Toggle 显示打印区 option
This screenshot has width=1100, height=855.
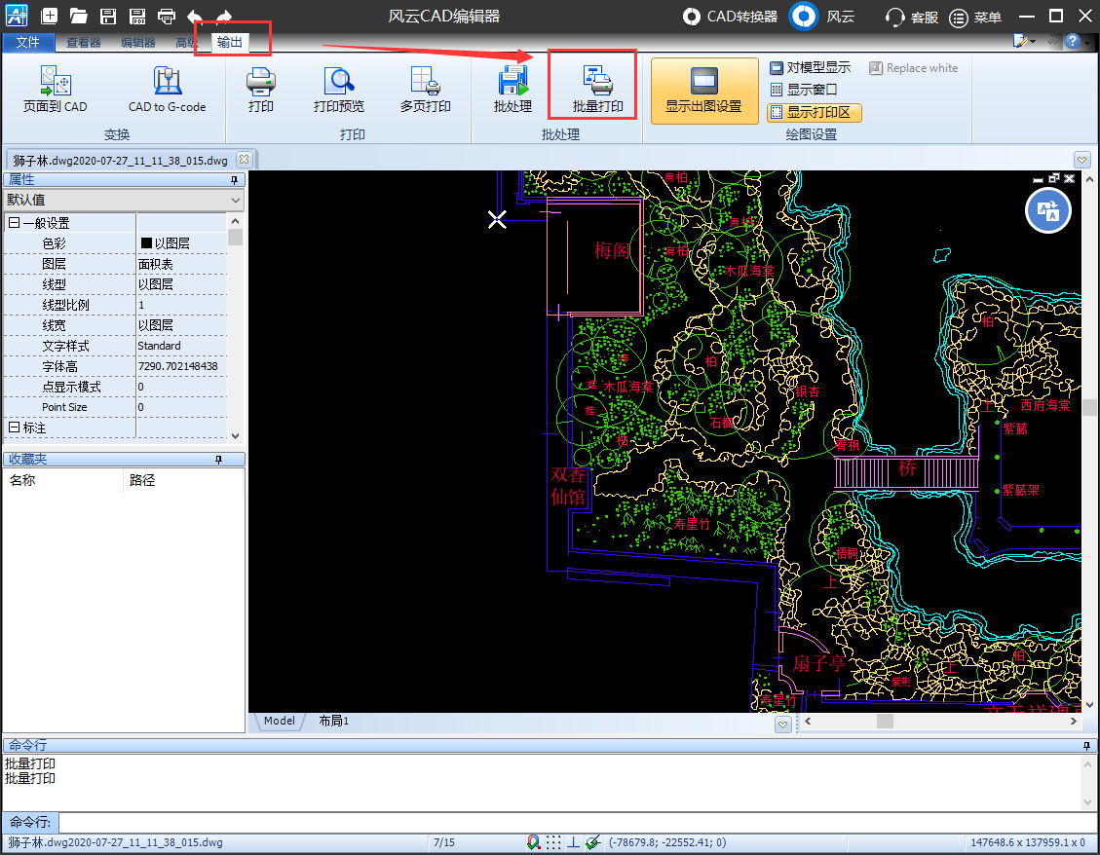click(814, 112)
